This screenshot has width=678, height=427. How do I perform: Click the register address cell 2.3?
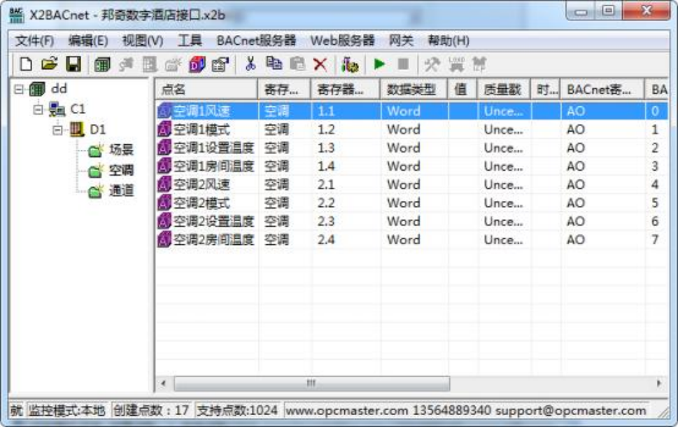[x=326, y=221]
